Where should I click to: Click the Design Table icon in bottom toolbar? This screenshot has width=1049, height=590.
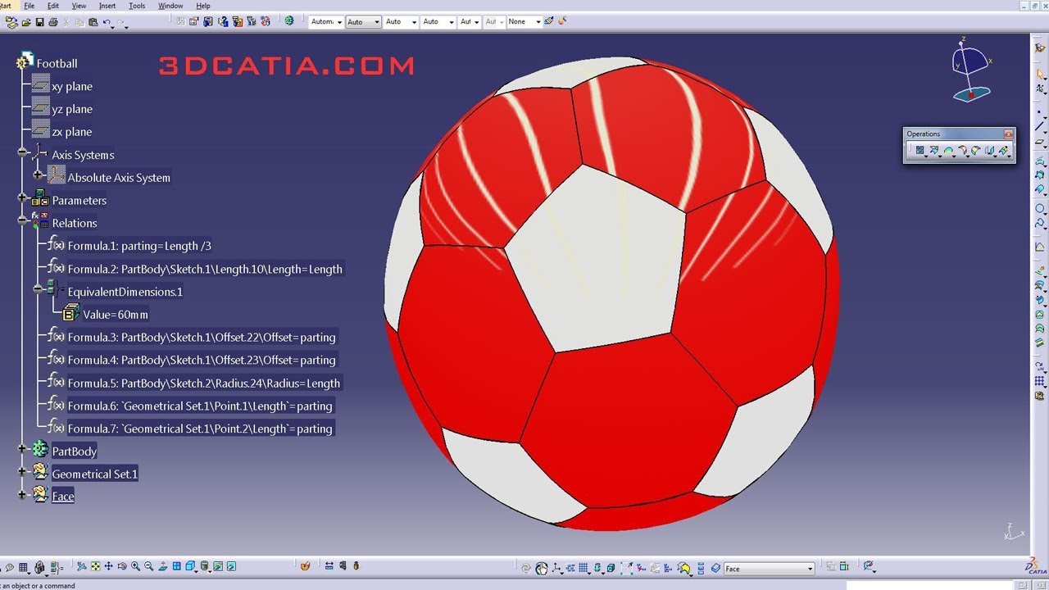point(23,567)
